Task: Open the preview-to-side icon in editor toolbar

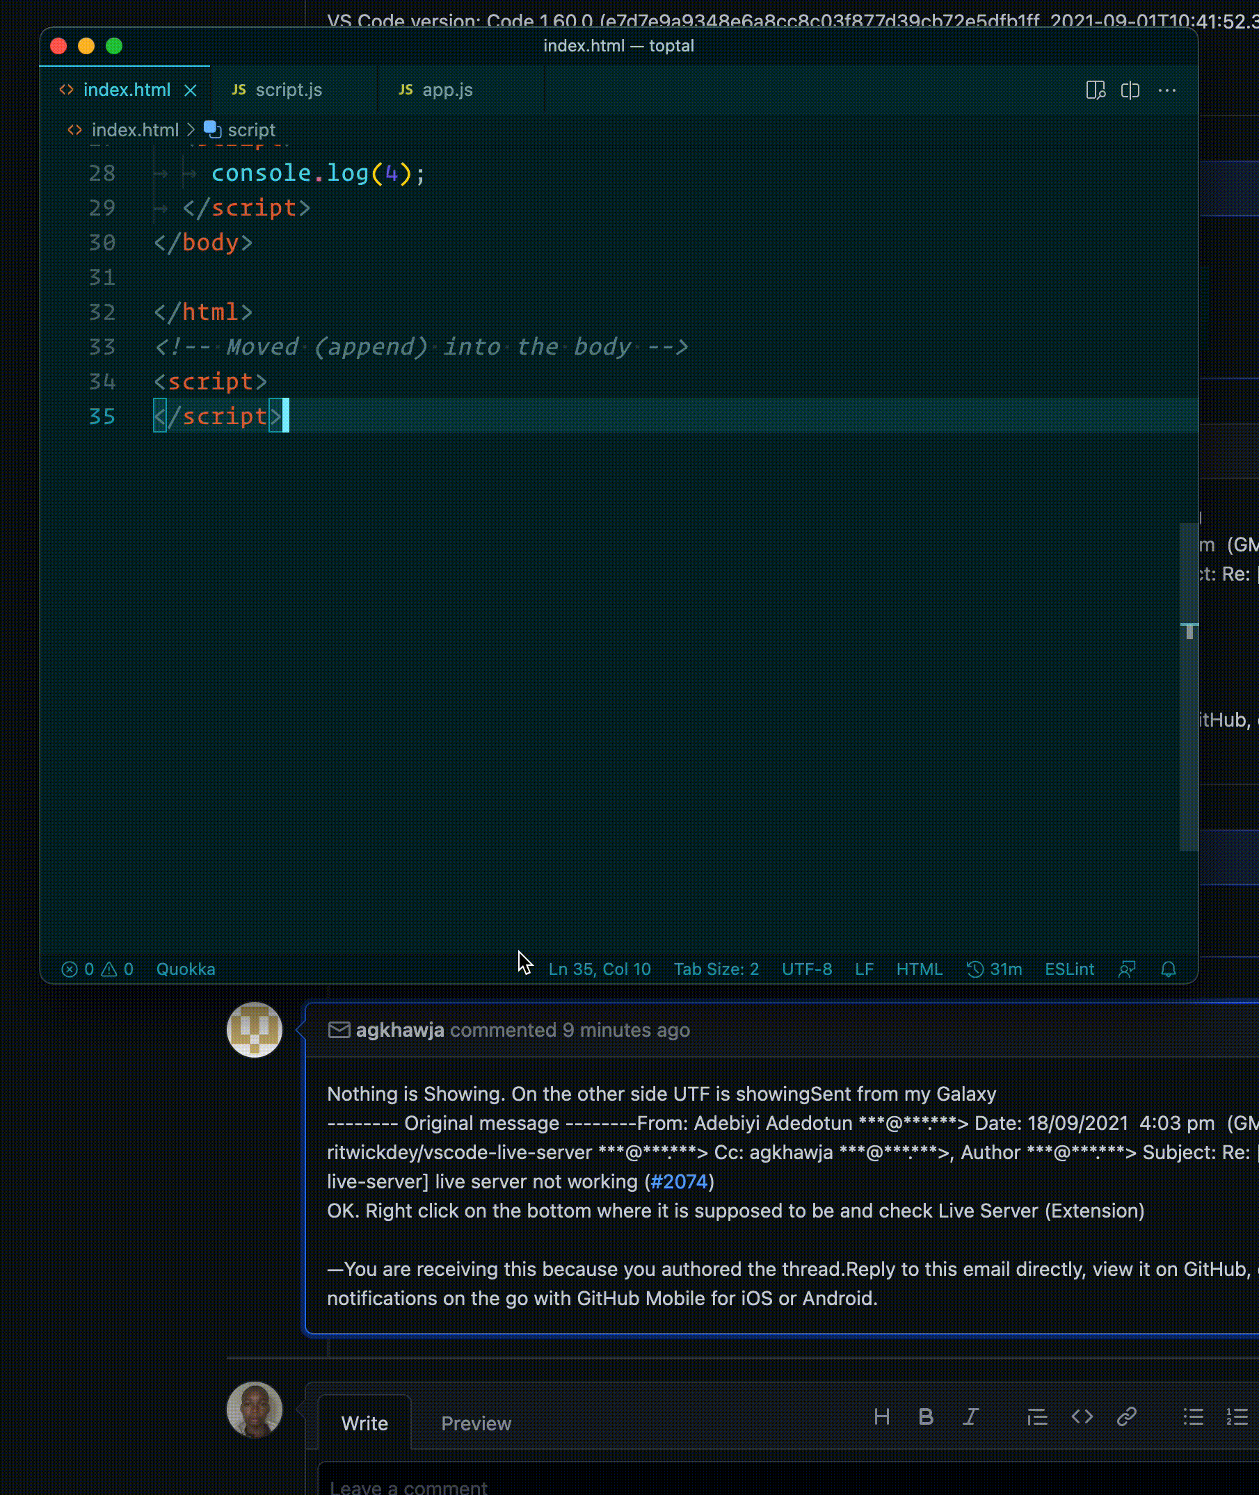Action: (1096, 90)
